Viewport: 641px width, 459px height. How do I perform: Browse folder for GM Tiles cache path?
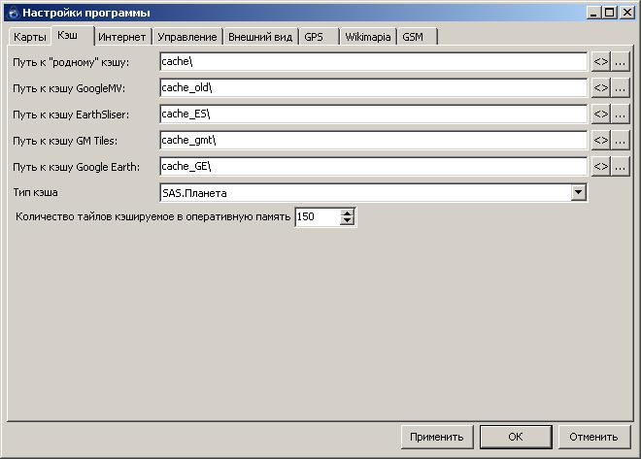pos(621,141)
